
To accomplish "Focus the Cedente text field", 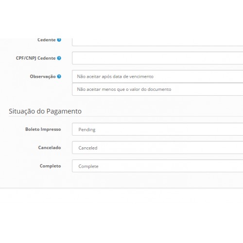I will [x=157, y=42].
